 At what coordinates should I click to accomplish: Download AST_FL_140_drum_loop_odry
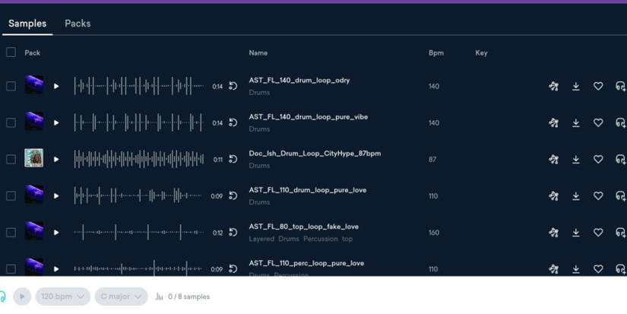[576, 86]
